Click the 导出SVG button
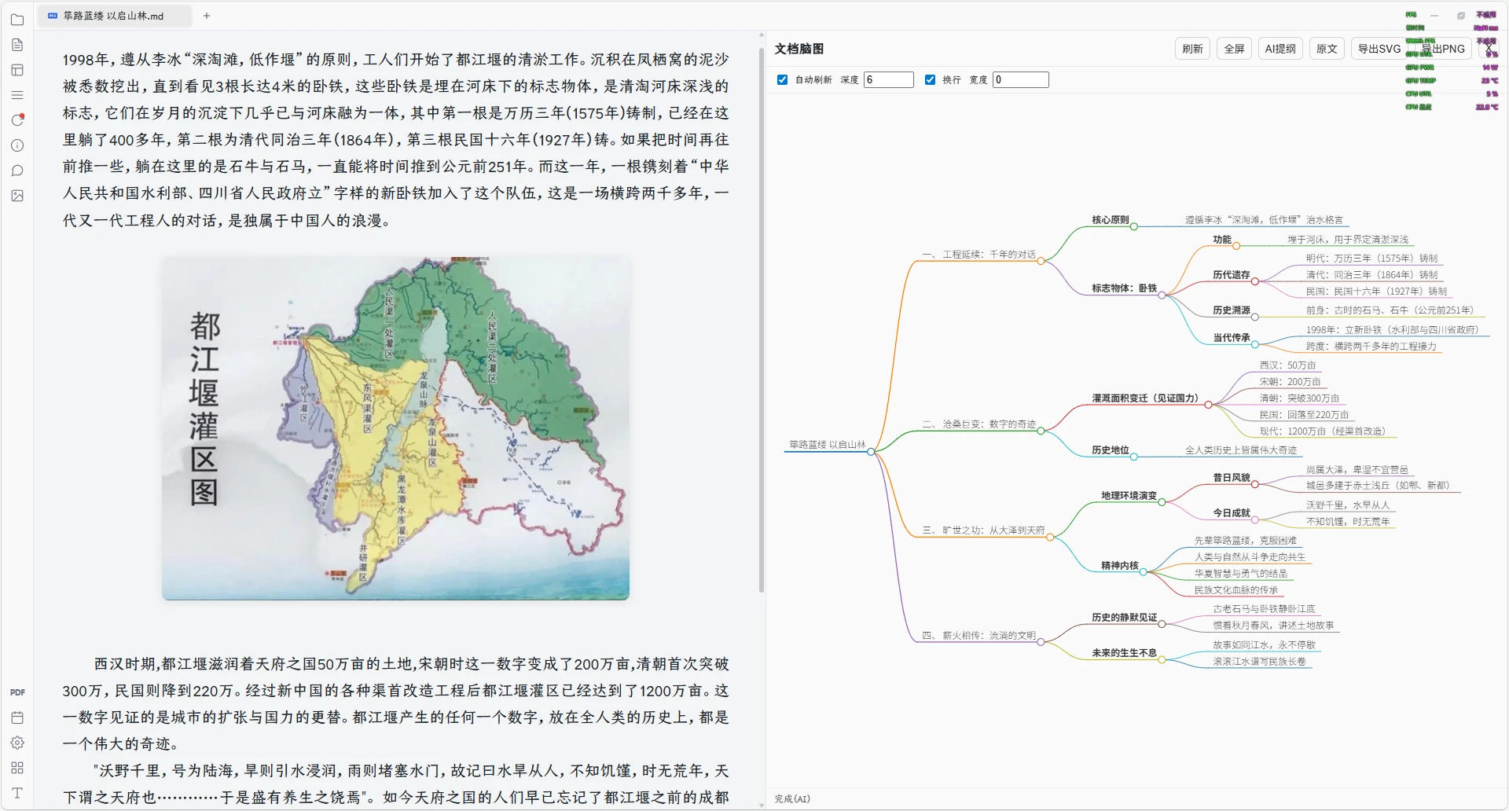 [1379, 49]
